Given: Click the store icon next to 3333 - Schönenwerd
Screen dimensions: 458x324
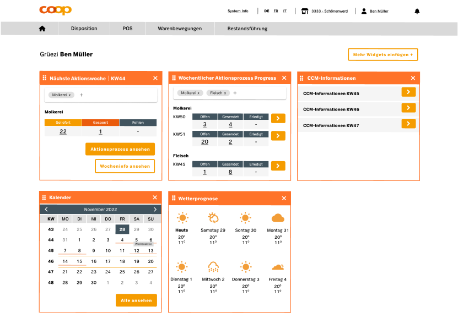Looking at the screenshot, I should click(305, 11).
